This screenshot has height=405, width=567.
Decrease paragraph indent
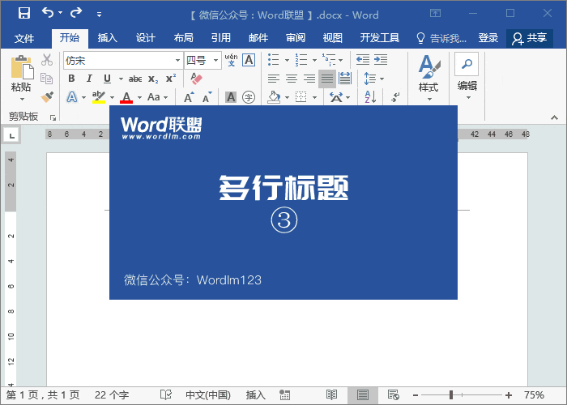pos(363,59)
